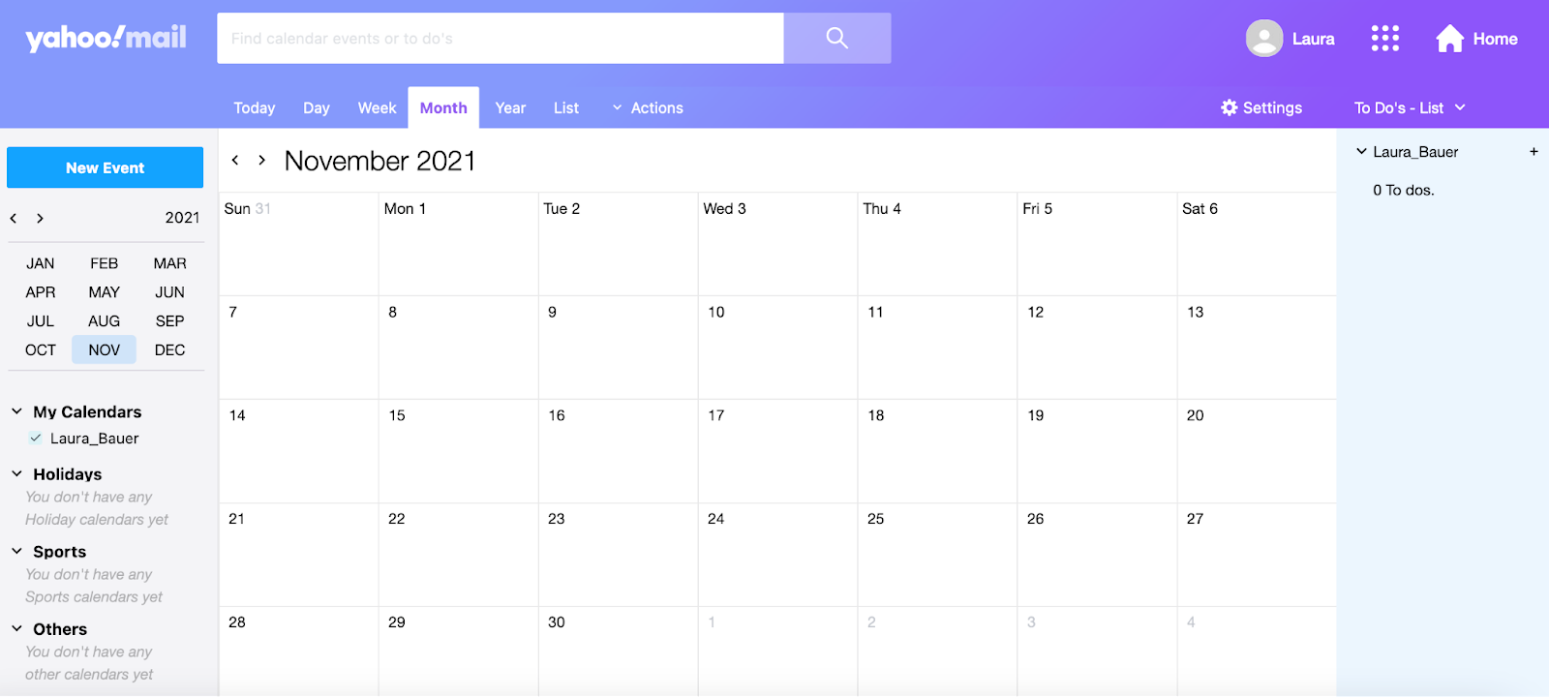Screen dimensions: 1549x697
Task: Click the Yahoo Mail logo
Action: 106,39
